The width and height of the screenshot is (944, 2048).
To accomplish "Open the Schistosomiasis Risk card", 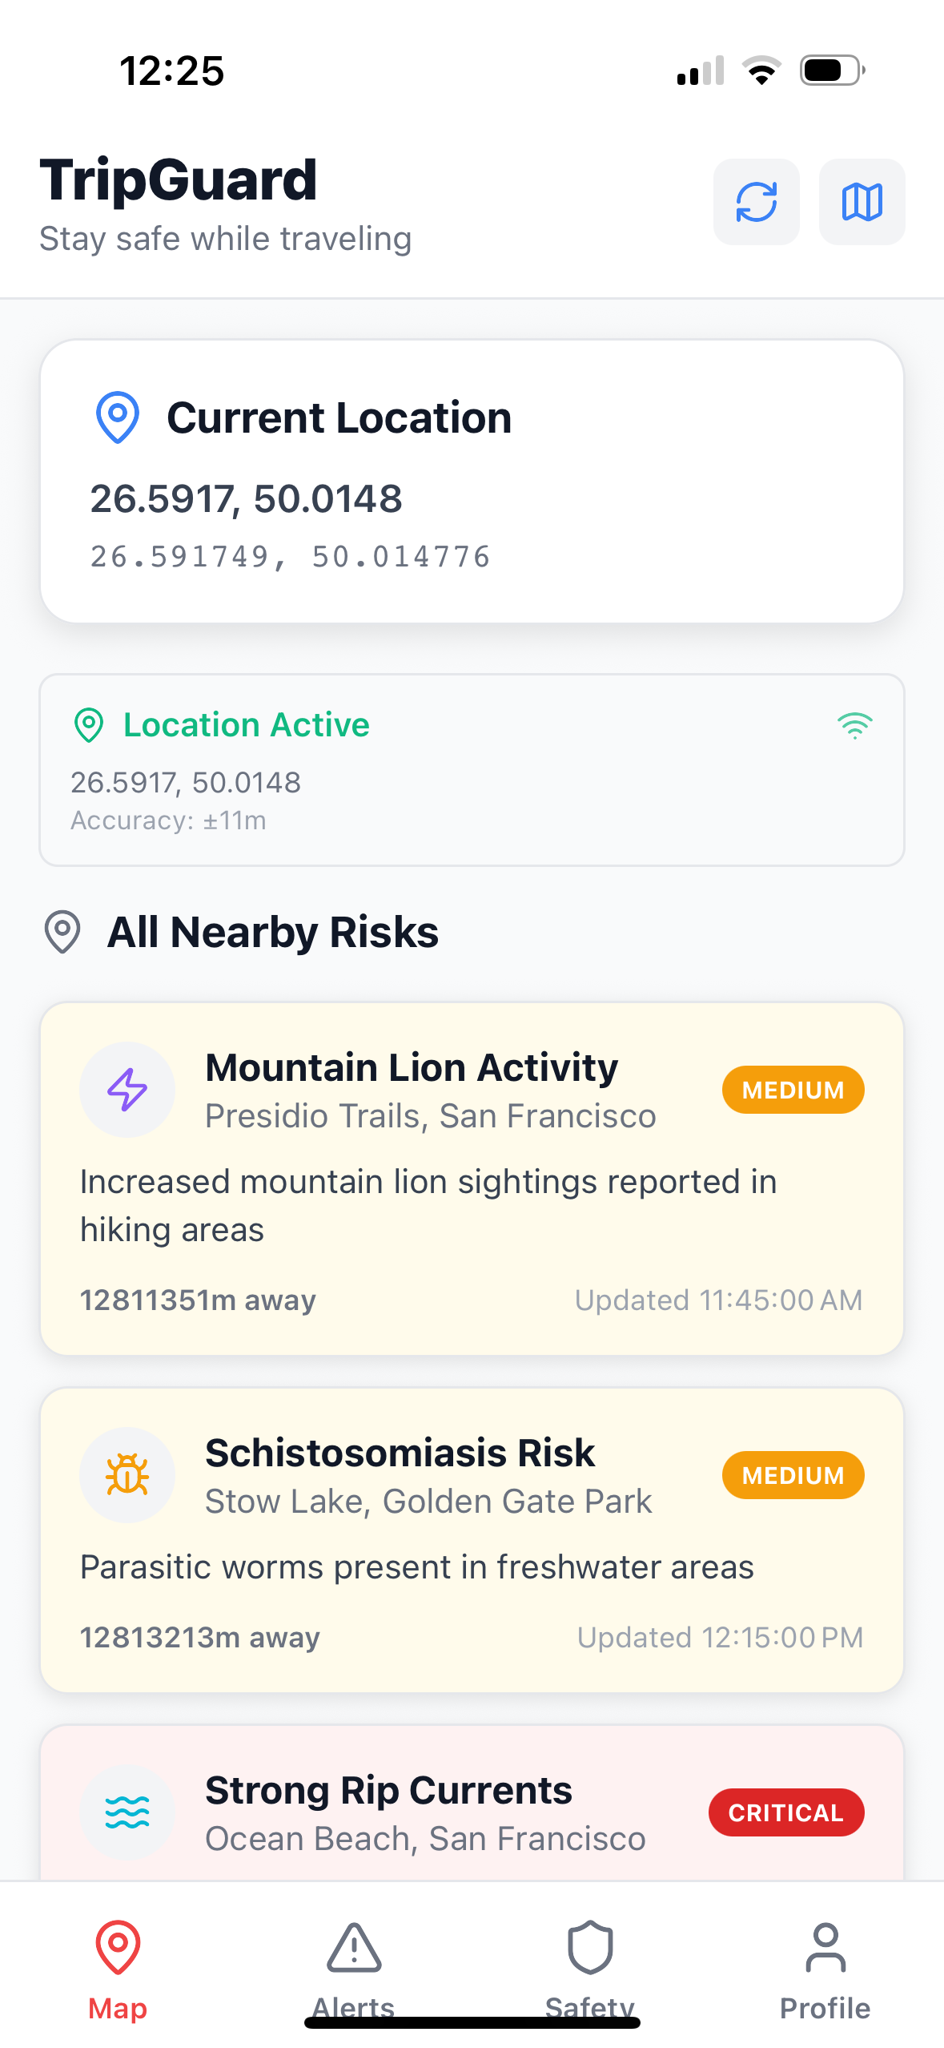I will pyautogui.click(x=472, y=1540).
